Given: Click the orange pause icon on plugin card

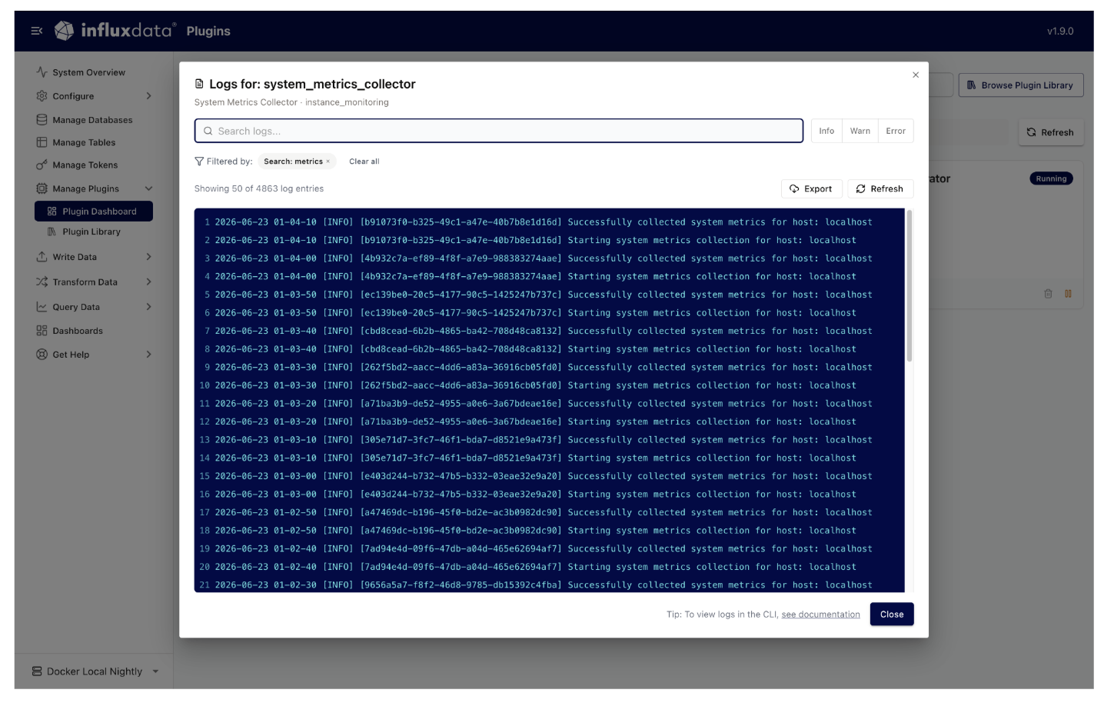Looking at the screenshot, I should (1068, 294).
